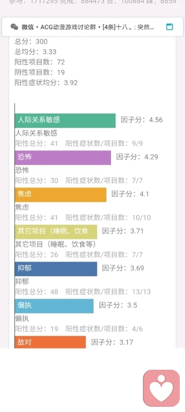Tap the 阳性症状均分：3.92 line
The width and height of the screenshot is (185, 412).
[x=46, y=83]
